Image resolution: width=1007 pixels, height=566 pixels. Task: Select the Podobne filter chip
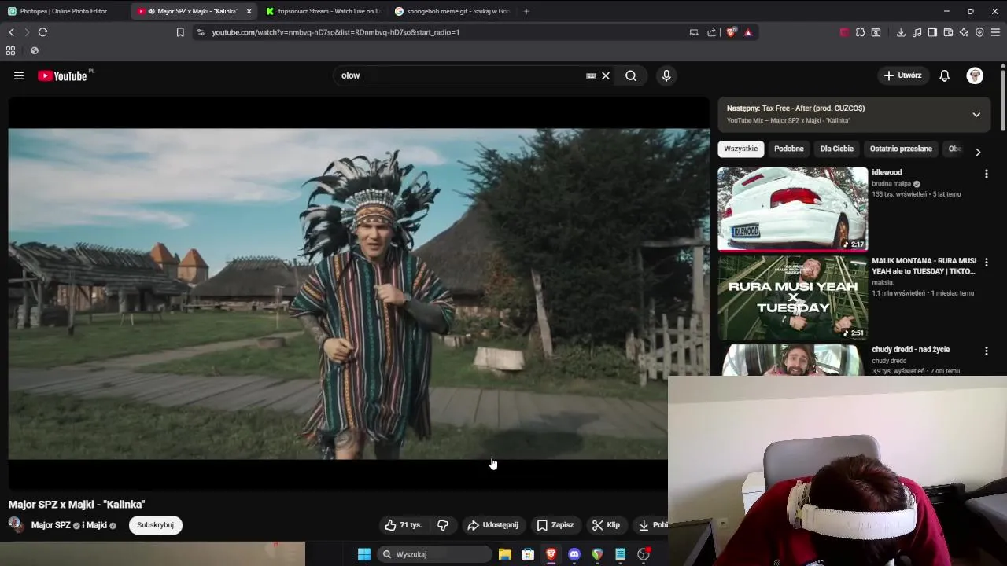pos(789,149)
